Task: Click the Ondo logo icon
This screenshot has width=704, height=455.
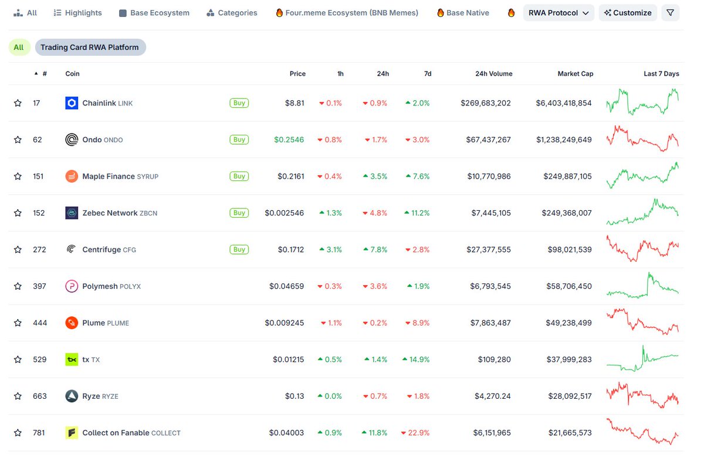Action: tap(72, 140)
